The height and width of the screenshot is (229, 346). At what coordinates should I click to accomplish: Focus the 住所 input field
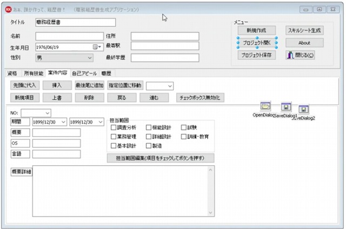pos(165,36)
